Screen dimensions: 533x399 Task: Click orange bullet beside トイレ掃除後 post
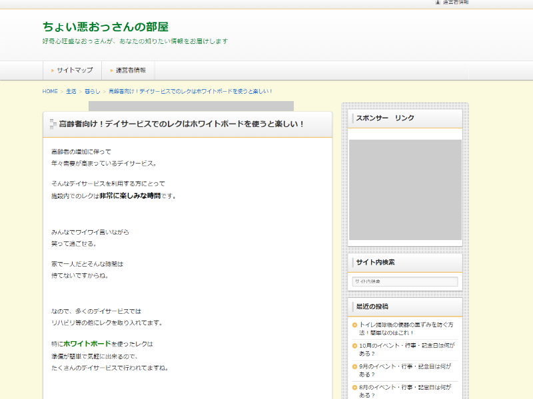[354, 325]
